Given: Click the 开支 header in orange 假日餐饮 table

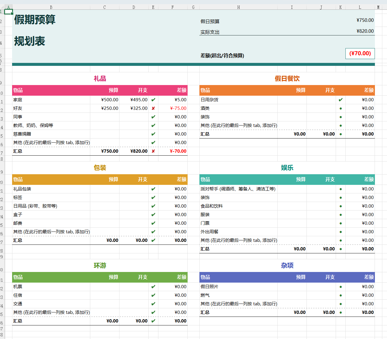Looking at the screenshot, I should 330,90.
